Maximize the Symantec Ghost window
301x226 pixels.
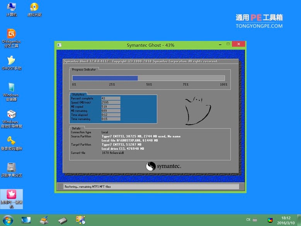[x=228, y=44]
